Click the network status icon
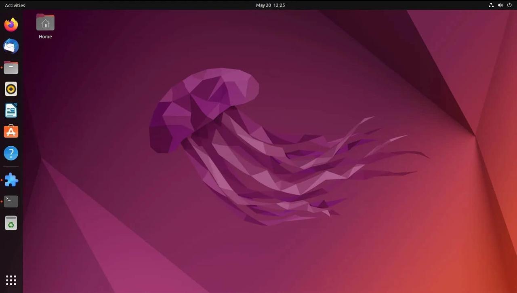Screen dimensions: 517x293 tap(491, 5)
